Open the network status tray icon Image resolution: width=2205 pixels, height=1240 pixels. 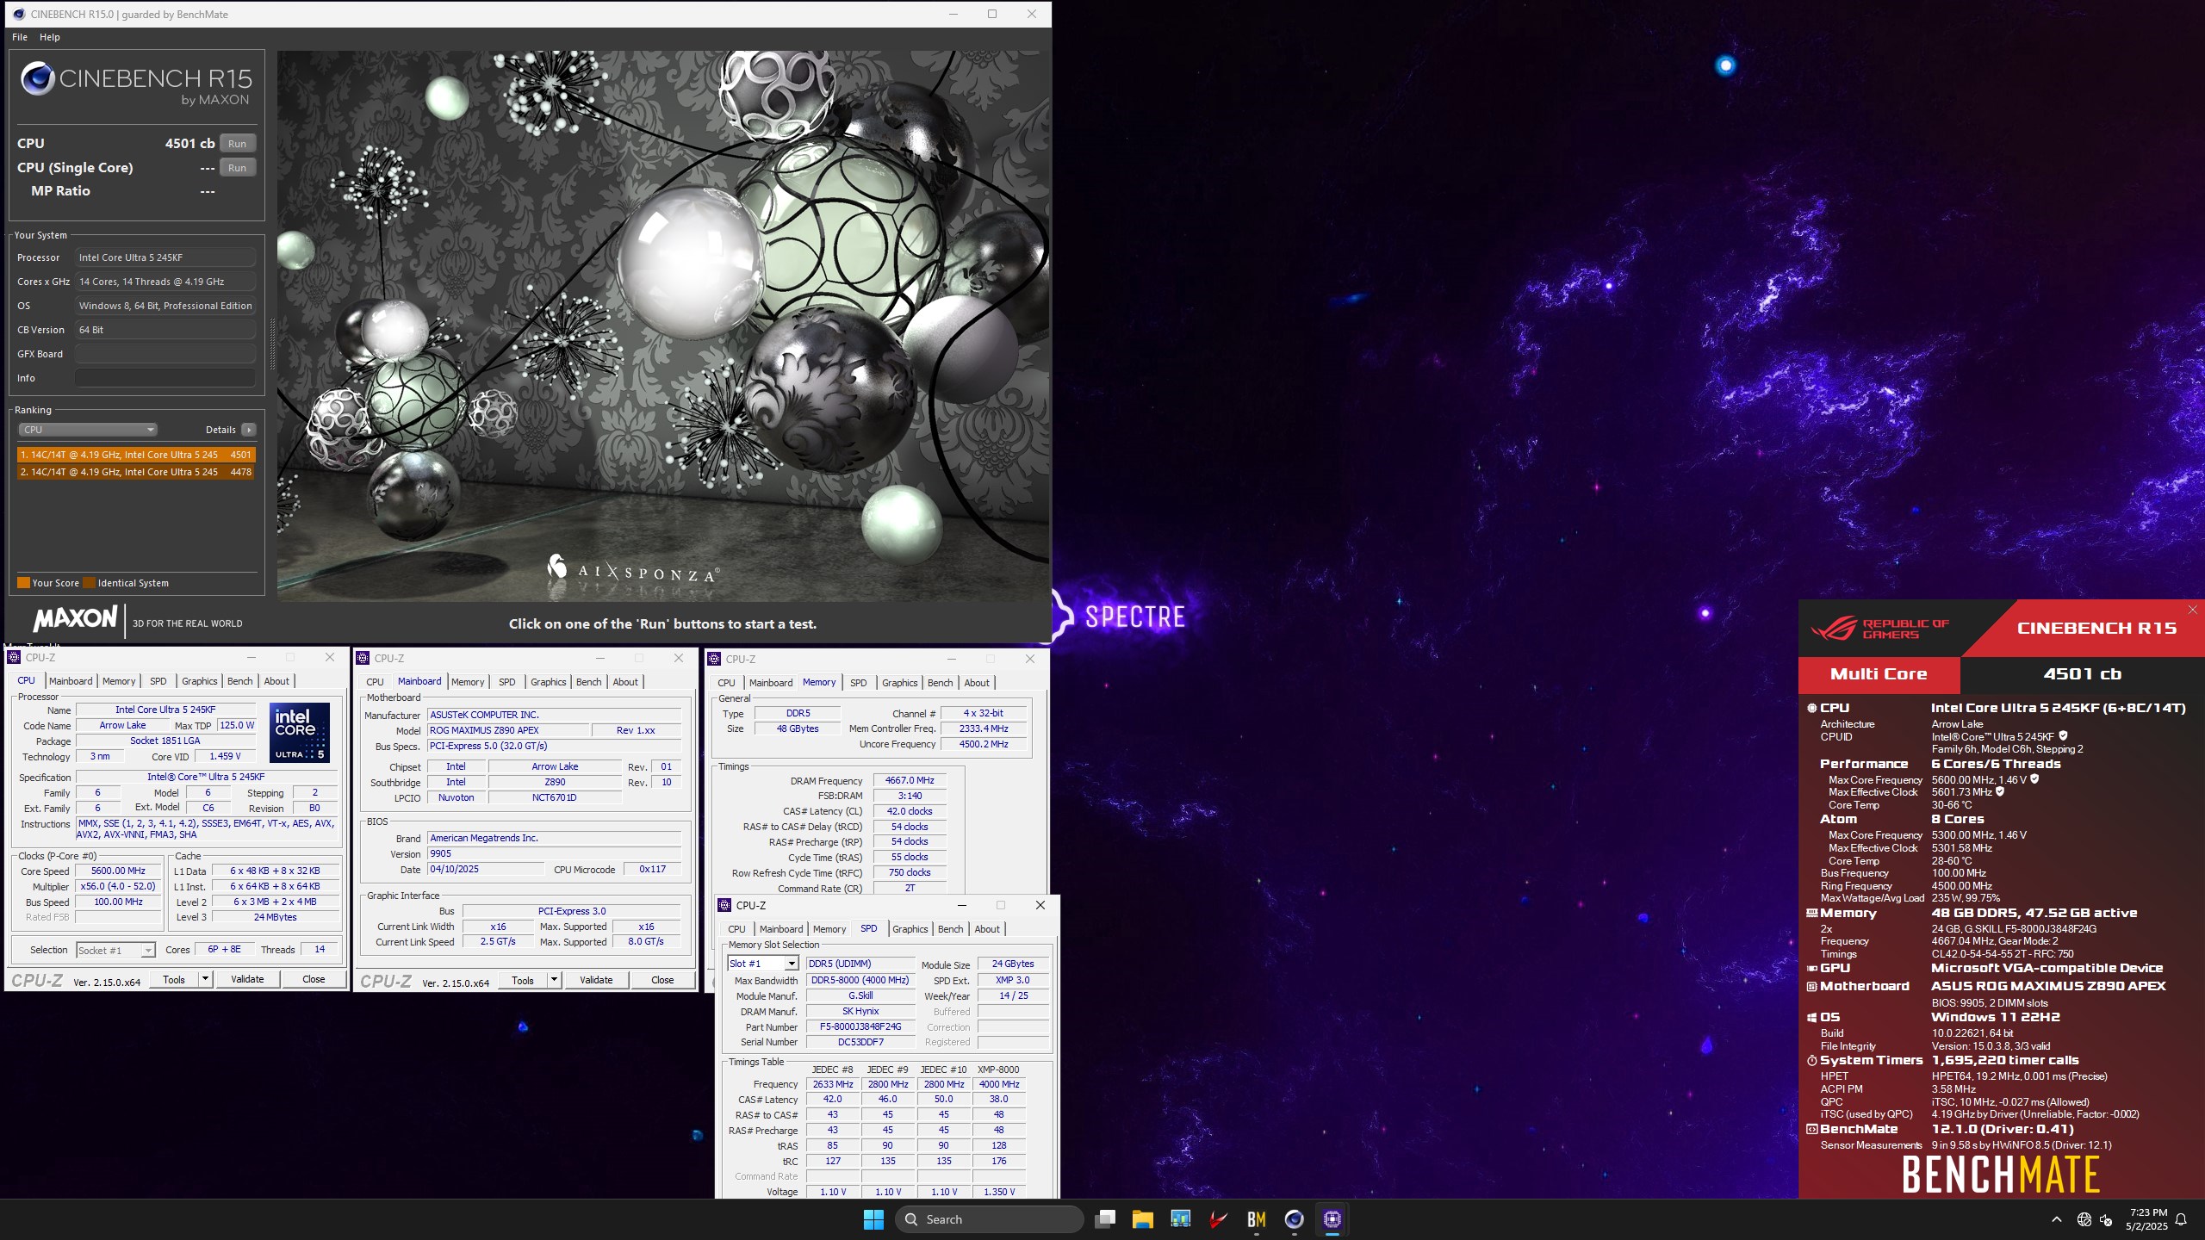pos(2084,1219)
